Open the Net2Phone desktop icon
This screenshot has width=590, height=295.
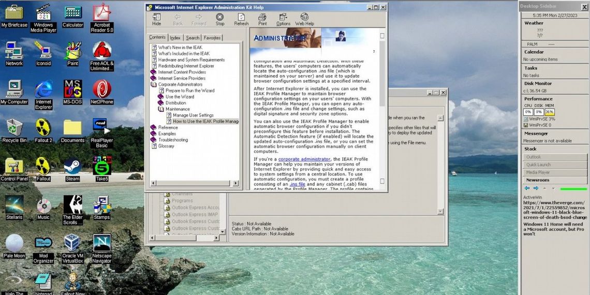[102, 93]
